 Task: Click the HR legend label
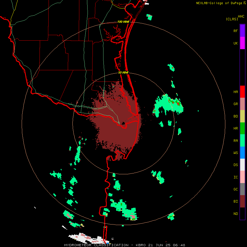click(x=235, y=128)
